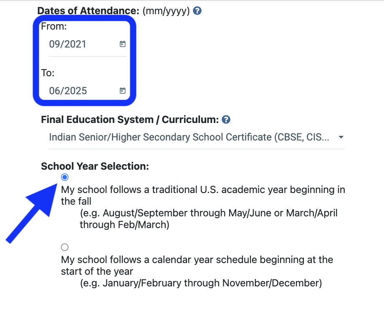Image resolution: width=384 pixels, height=311 pixels.
Task: Select the traditional U.S. academic year radio button
Action: pos(65,177)
